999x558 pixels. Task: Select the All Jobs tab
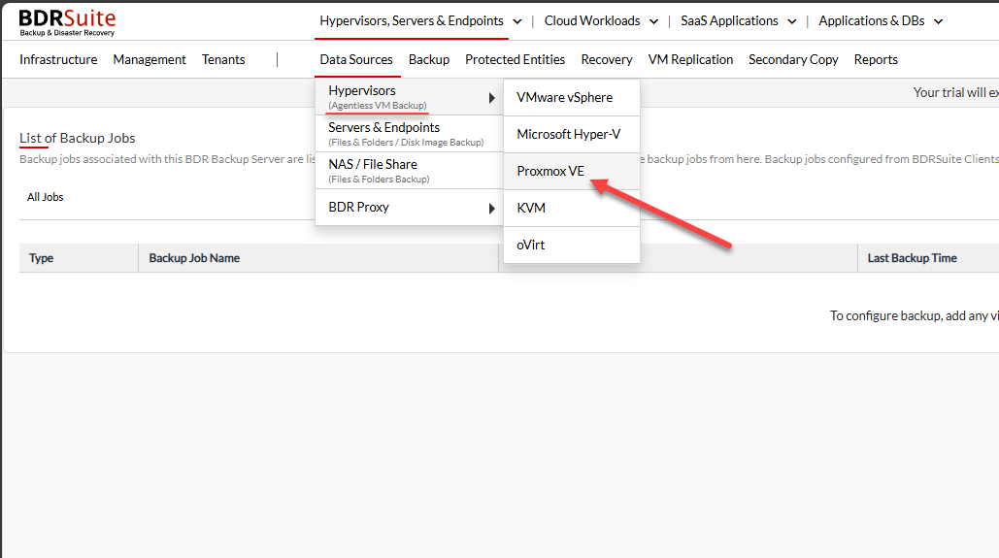coord(46,197)
